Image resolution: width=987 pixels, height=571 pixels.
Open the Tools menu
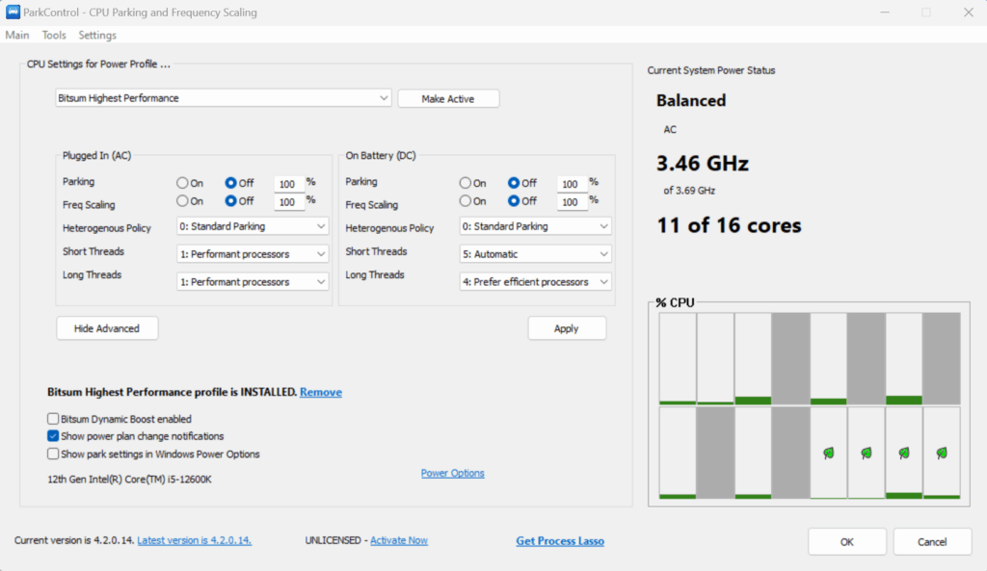53,35
